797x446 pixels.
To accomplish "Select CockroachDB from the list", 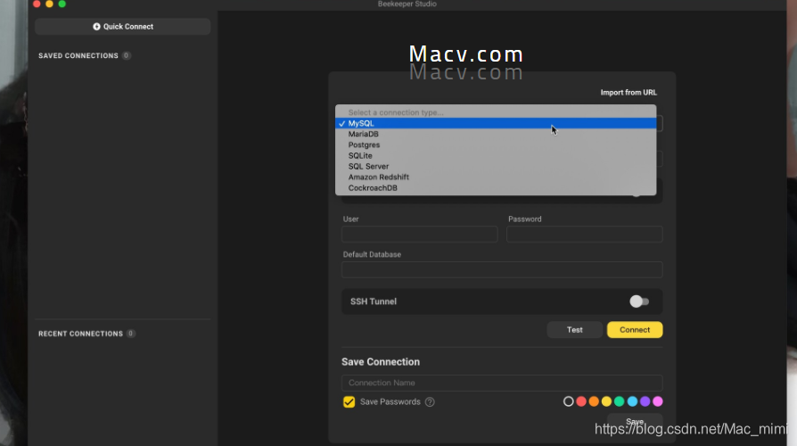I will pyautogui.click(x=496, y=187).
